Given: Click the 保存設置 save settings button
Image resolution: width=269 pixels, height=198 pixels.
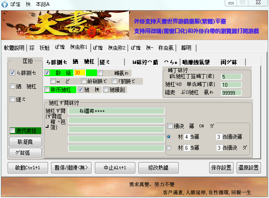Looking at the screenshot, I should click(x=221, y=167).
